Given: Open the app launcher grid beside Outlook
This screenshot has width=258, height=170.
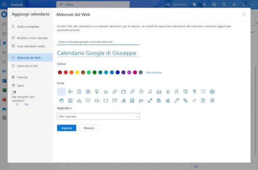Looking at the screenshot, I should click(4, 5).
